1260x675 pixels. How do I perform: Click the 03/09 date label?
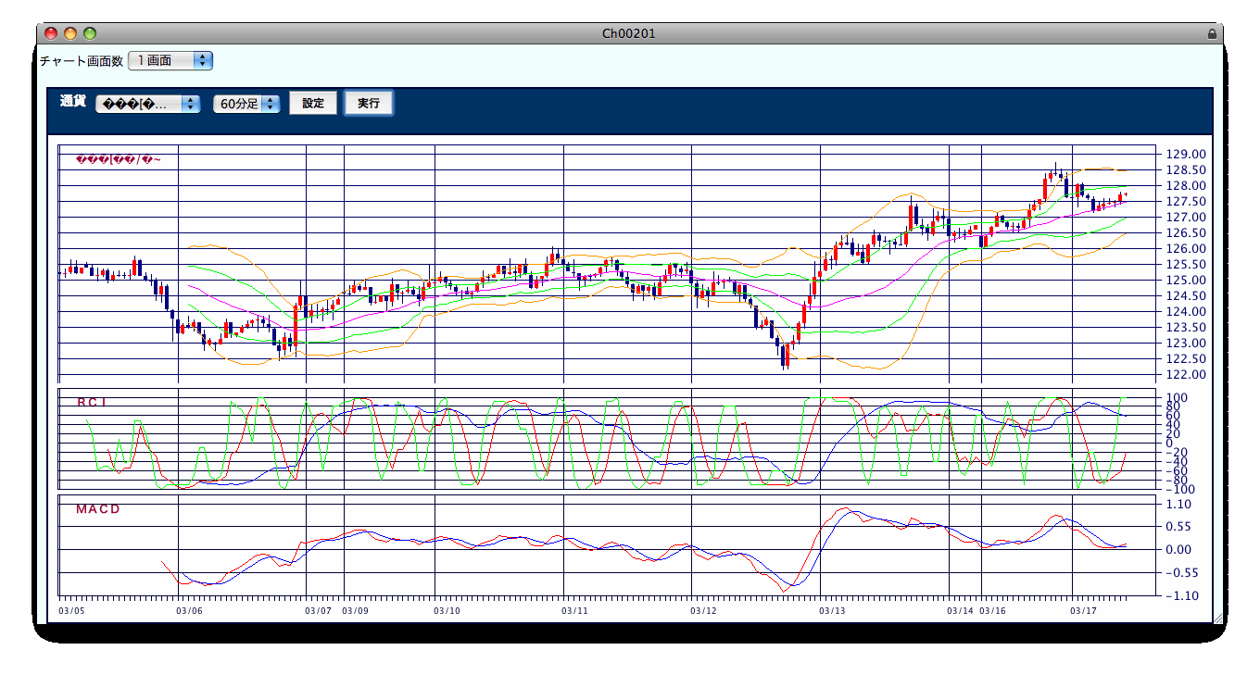[x=355, y=611]
